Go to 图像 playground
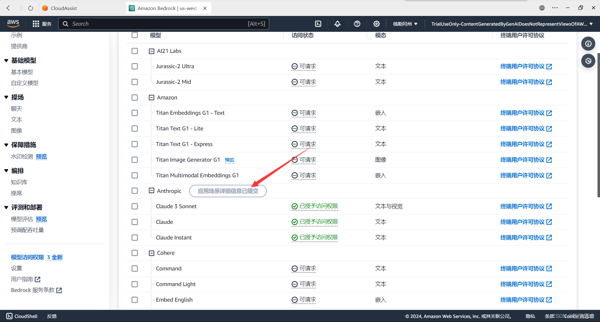 (x=17, y=131)
